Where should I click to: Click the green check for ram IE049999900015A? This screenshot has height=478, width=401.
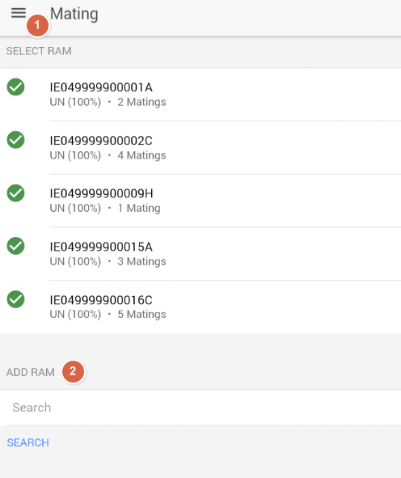click(16, 246)
